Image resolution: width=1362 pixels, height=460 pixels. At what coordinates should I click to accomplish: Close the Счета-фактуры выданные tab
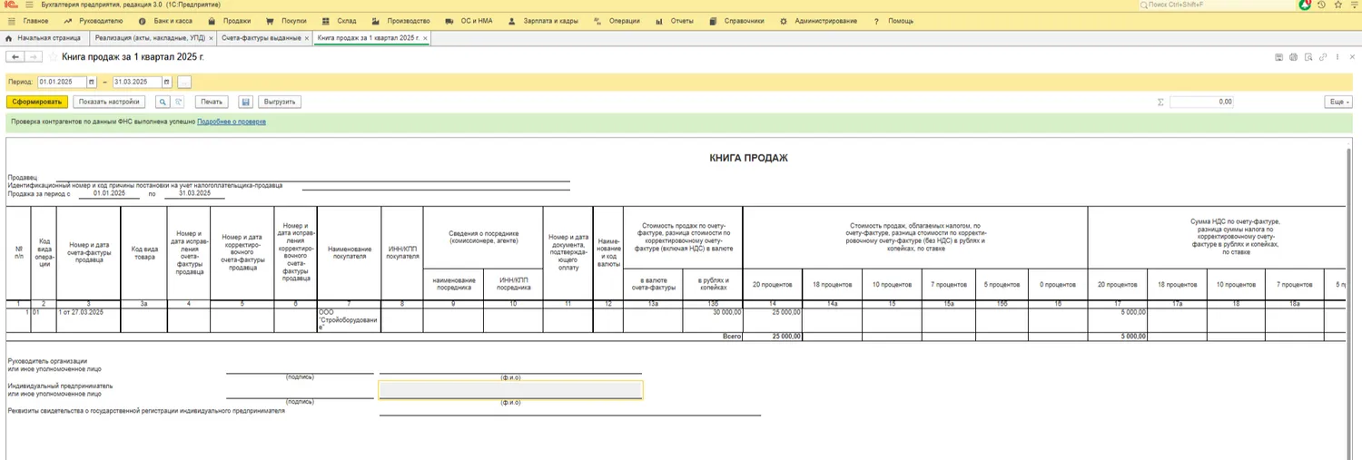(x=307, y=38)
